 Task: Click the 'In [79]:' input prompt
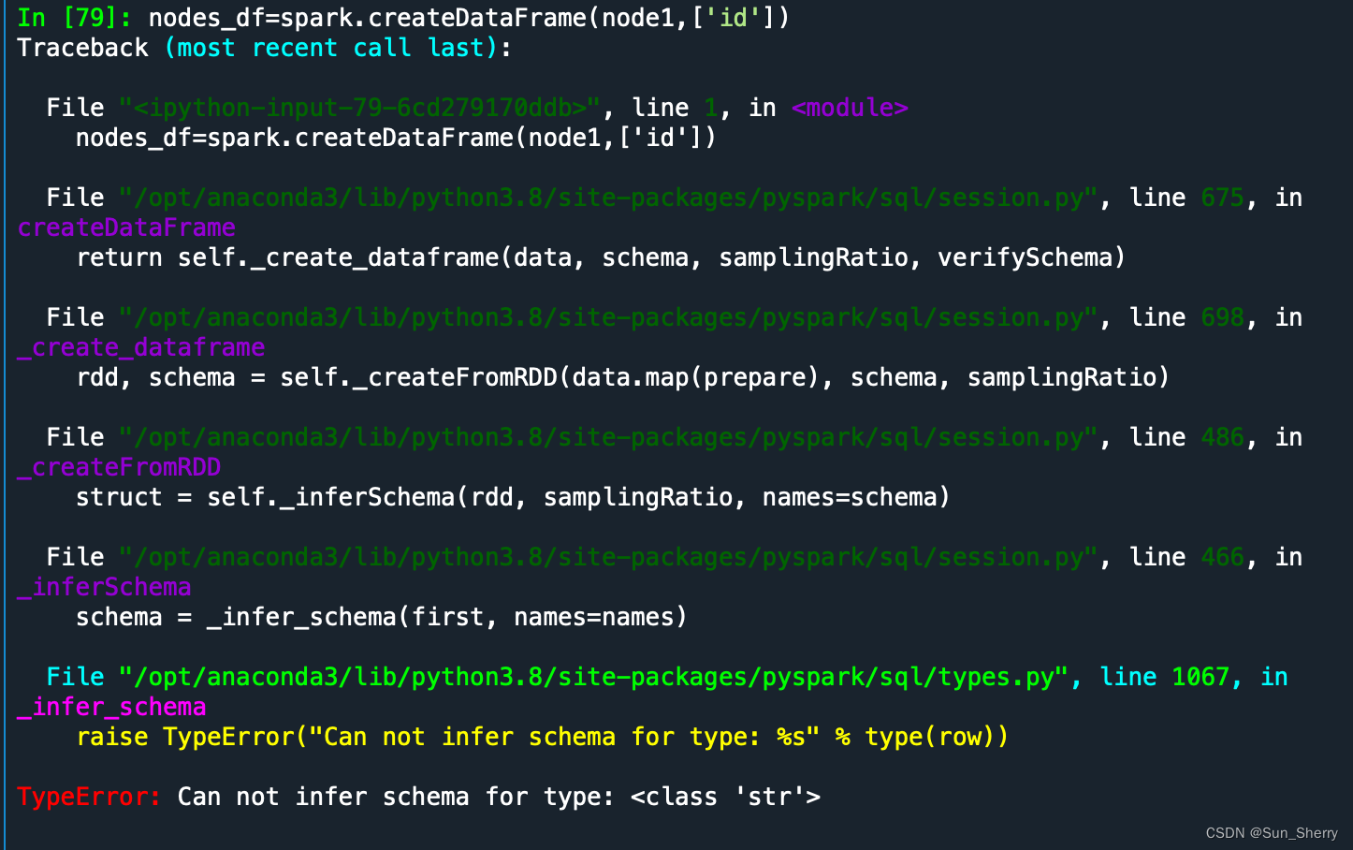click(75, 18)
